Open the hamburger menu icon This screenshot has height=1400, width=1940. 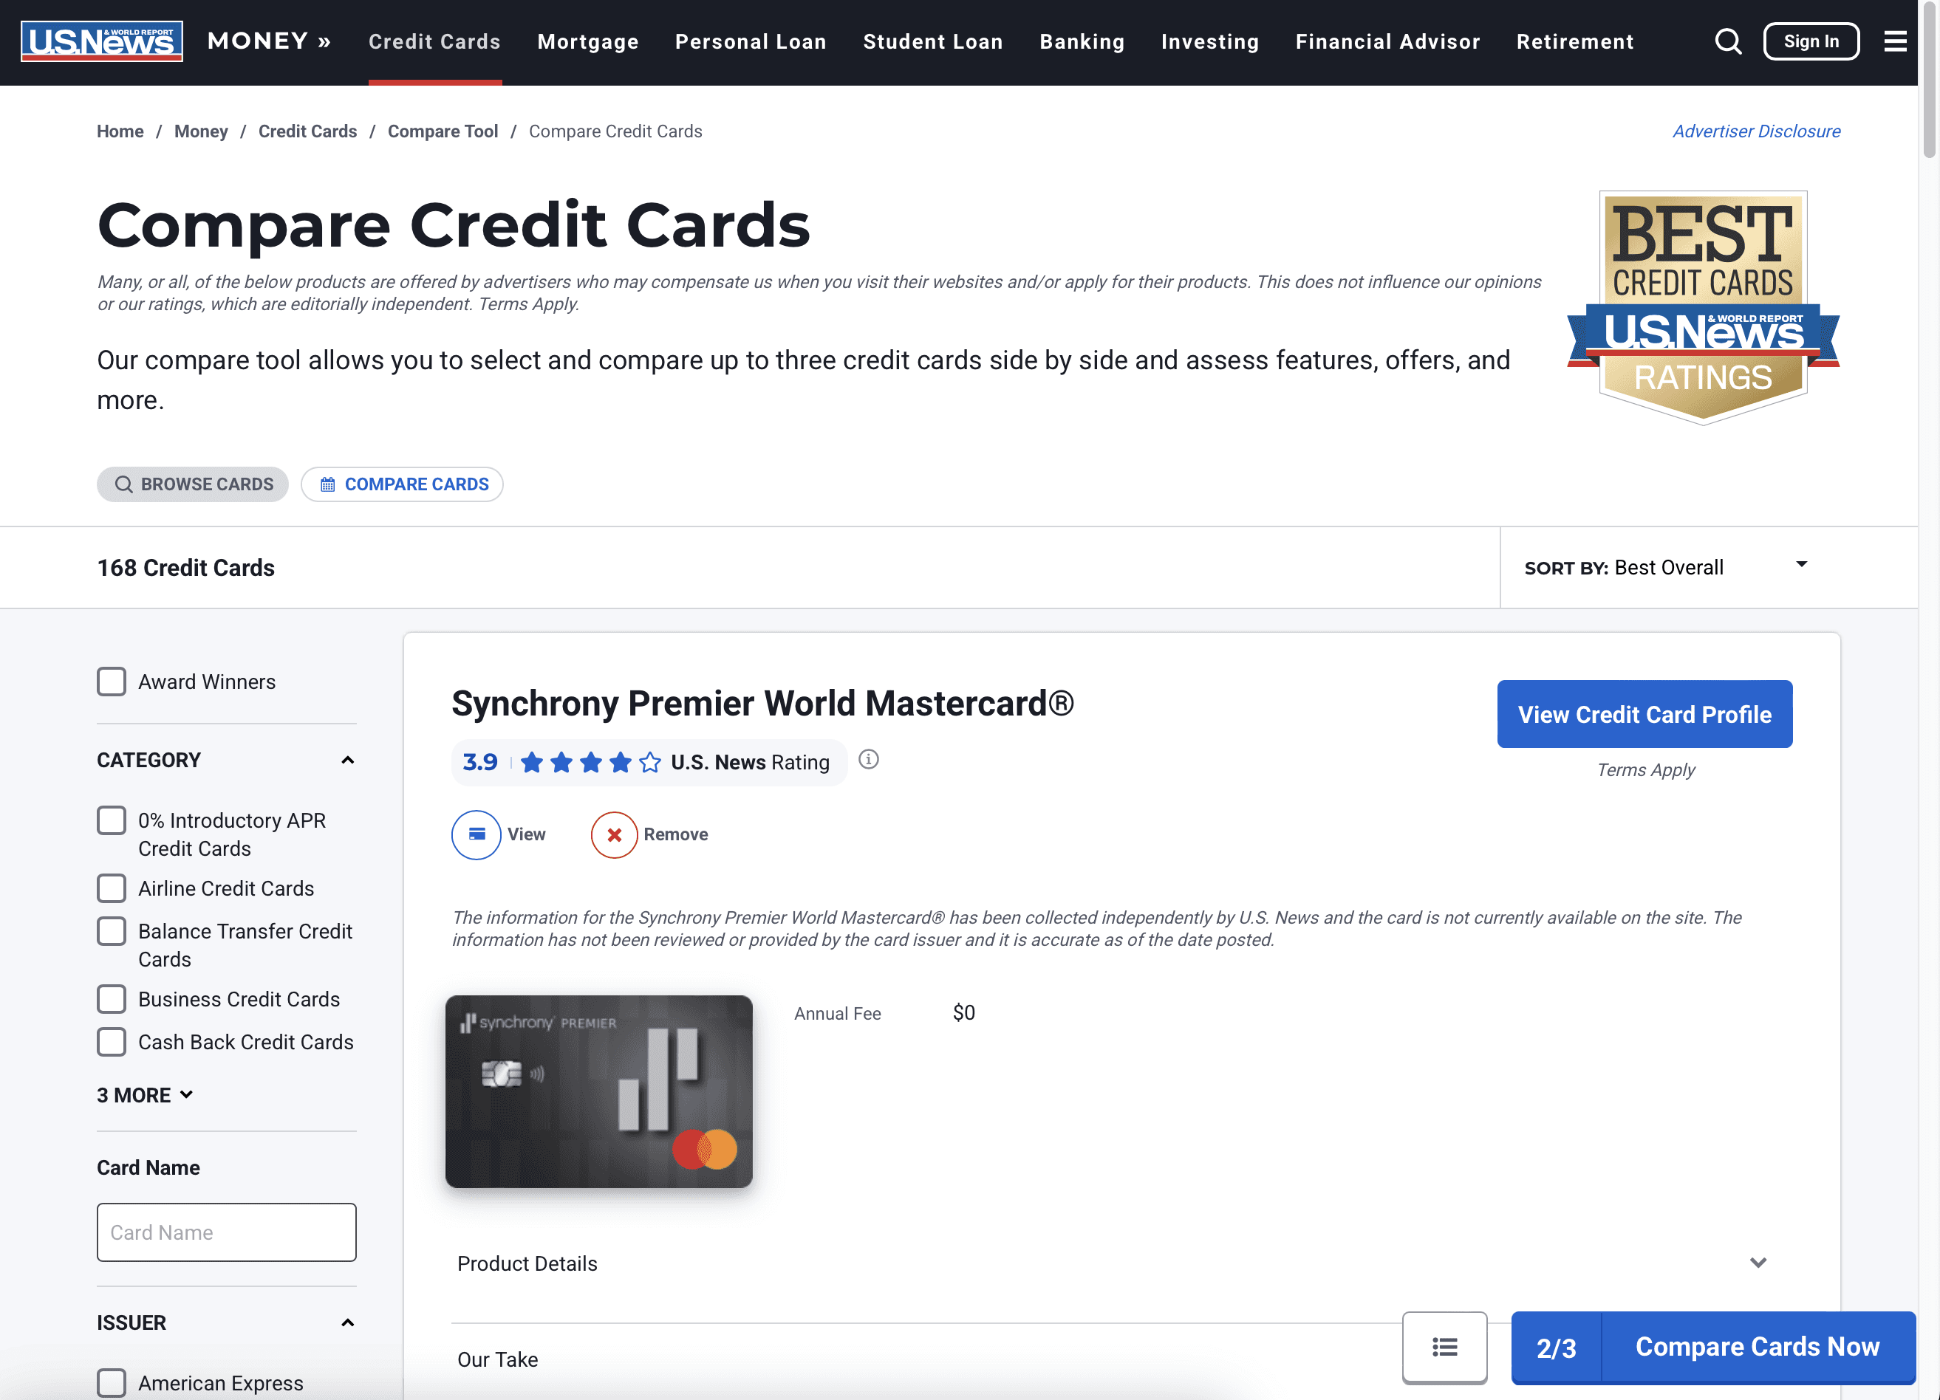click(1895, 41)
